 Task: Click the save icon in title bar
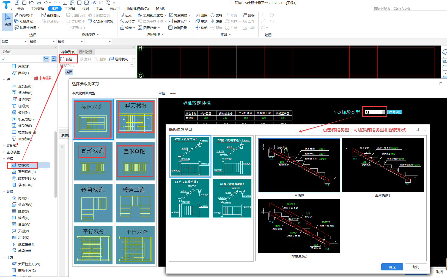coord(39,3)
